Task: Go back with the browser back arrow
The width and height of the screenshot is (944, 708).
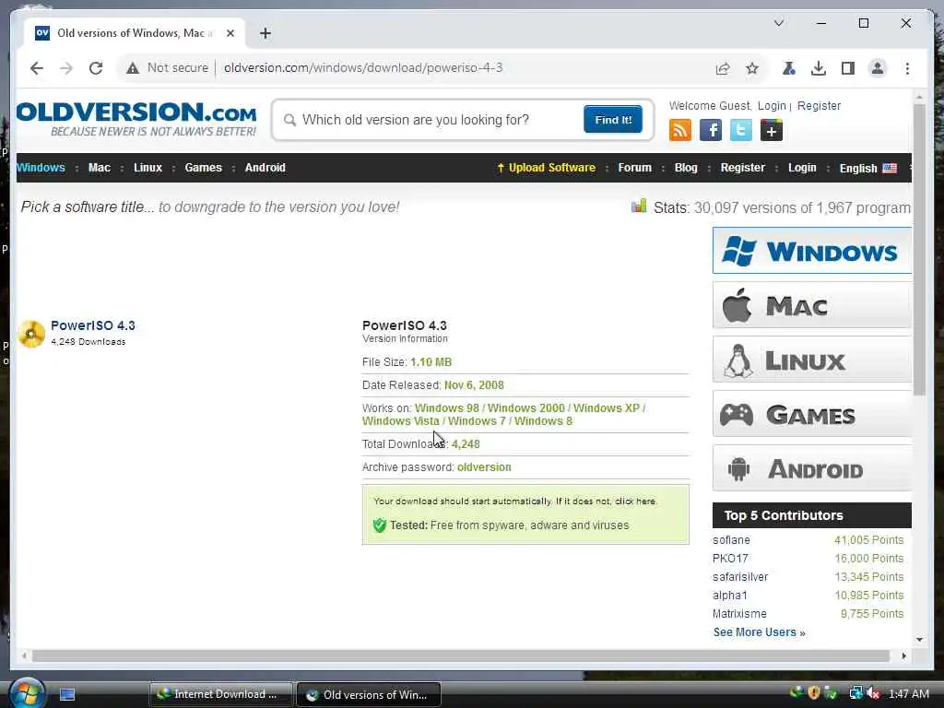Action: tap(37, 68)
